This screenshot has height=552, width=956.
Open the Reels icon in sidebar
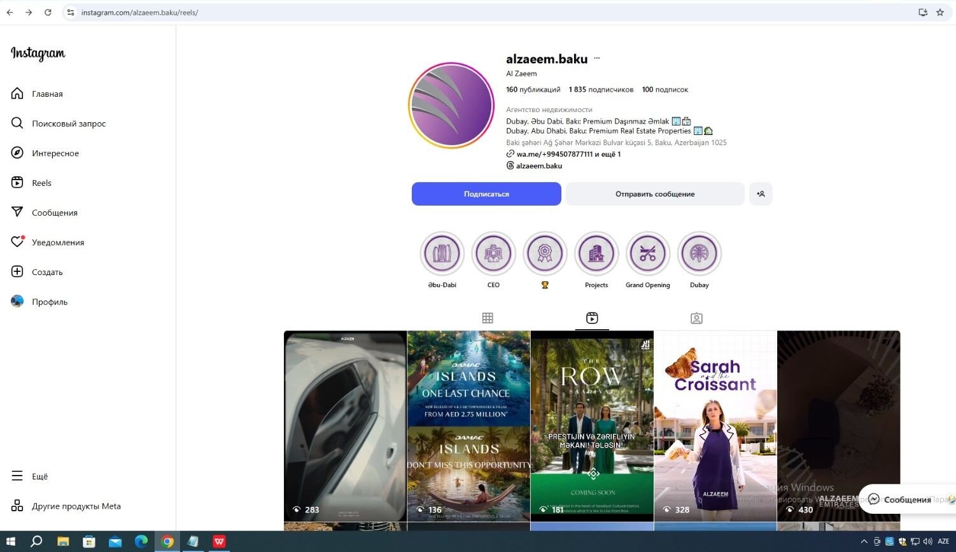pos(18,183)
